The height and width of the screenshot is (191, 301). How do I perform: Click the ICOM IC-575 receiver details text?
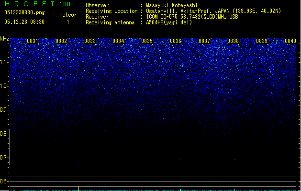(192, 17)
